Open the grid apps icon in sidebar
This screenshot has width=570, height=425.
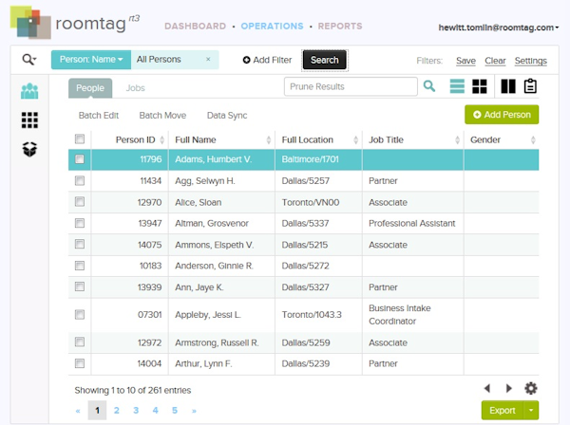click(x=29, y=120)
